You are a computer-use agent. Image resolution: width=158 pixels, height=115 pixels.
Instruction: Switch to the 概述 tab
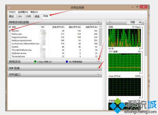coord(12,16)
